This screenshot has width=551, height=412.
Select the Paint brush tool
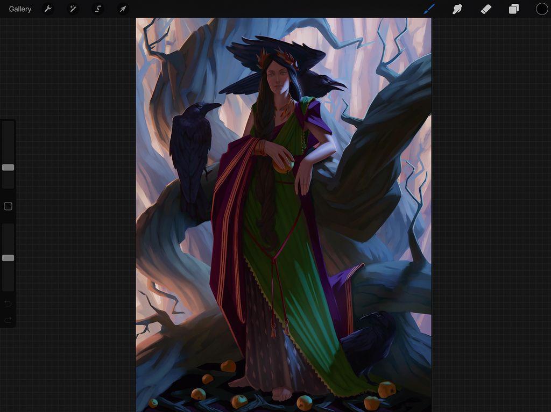click(429, 9)
